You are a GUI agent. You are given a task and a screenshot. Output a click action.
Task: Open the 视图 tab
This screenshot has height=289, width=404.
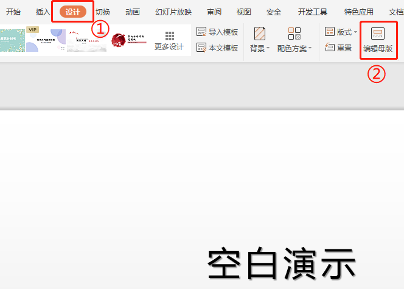click(244, 12)
